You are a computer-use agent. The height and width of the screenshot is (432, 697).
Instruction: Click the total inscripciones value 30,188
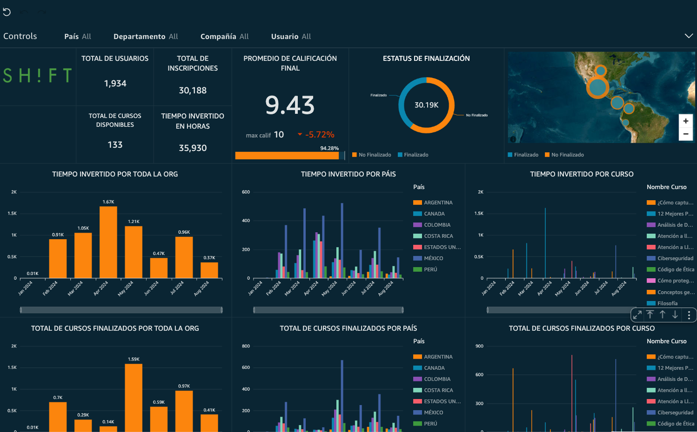click(x=193, y=91)
